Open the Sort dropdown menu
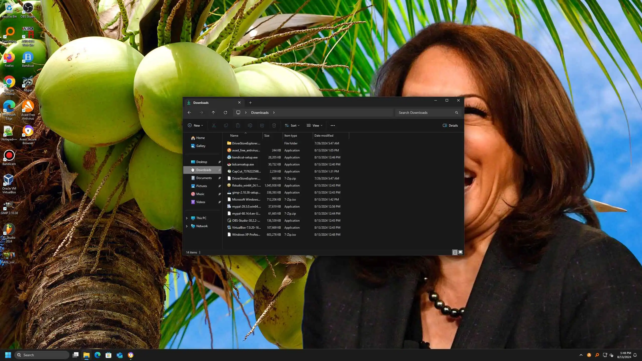The width and height of the screenshot is (642, 361). pos(292,125)
